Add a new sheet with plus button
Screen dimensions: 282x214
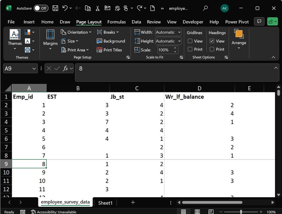(133, 203)
